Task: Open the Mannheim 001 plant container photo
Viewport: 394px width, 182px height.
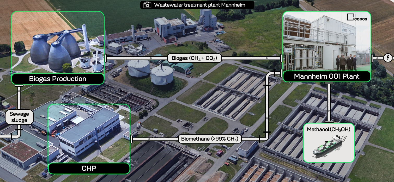Action: (326, 42)
